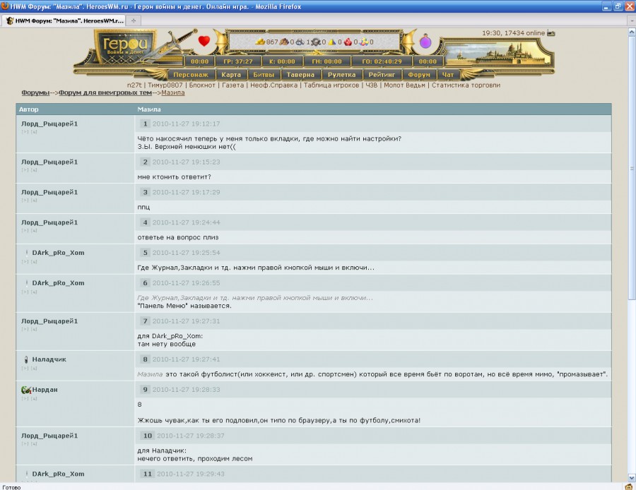Click the icon beside DArk_pRo_Xom in post 5

click(x=27, y=253)
